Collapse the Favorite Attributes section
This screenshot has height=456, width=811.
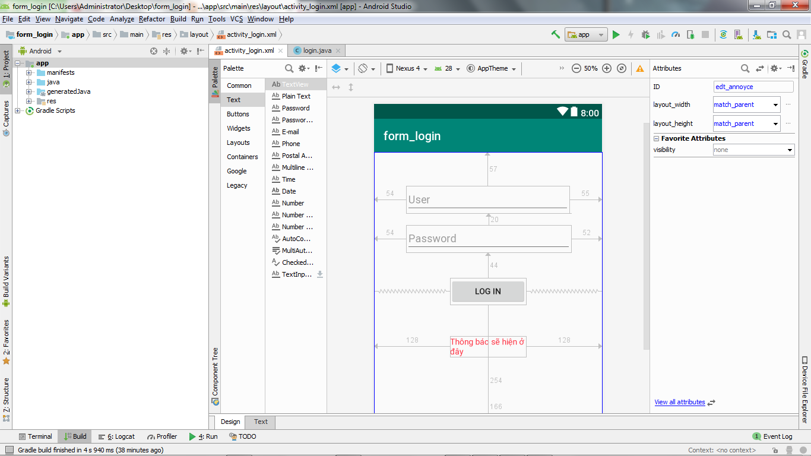656,138
